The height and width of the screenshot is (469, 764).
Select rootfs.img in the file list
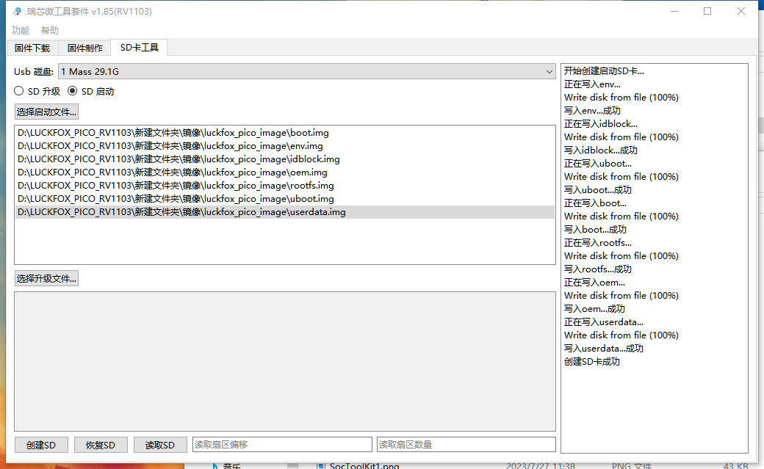click(284, 185)
